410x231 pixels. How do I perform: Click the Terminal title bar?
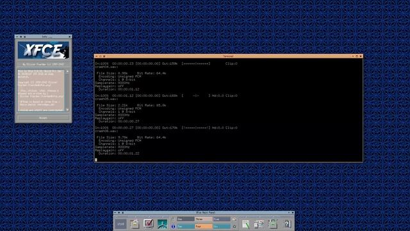[228, 56]
